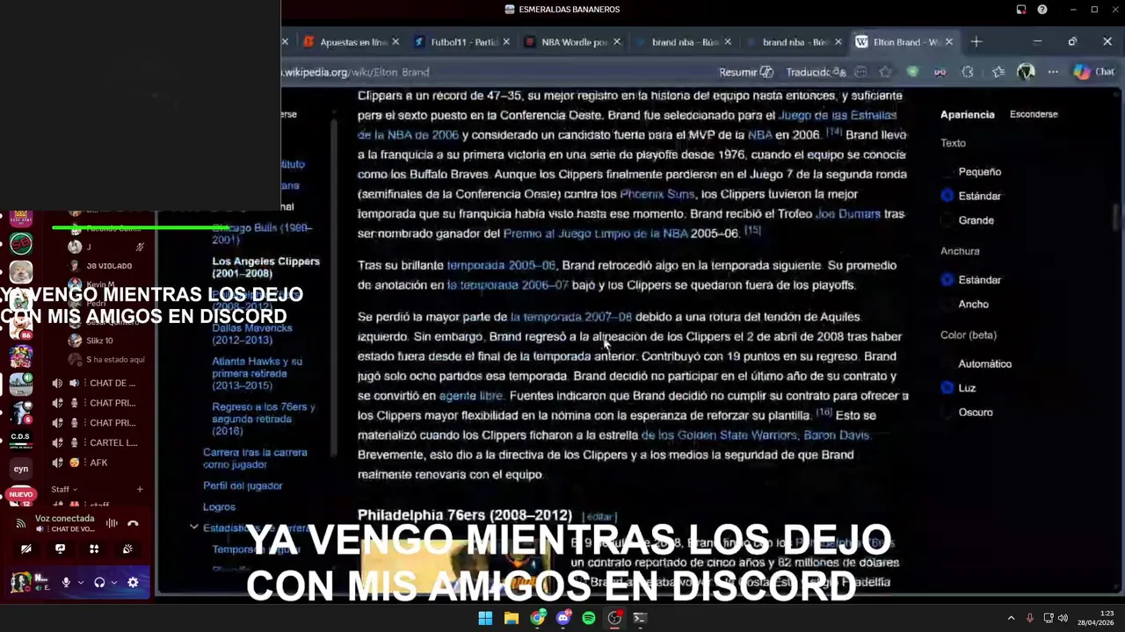Viewport: 1125px width, 632px height.
Task: Switch to Apuestas en línea tab
Action: pos(351,41)
